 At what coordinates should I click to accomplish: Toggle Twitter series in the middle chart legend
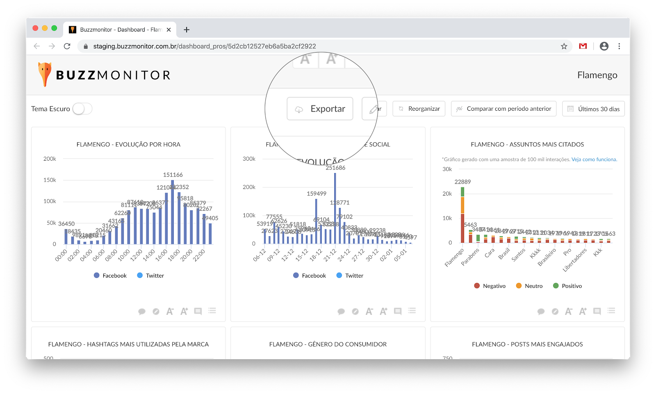click(x=350, y=276)
